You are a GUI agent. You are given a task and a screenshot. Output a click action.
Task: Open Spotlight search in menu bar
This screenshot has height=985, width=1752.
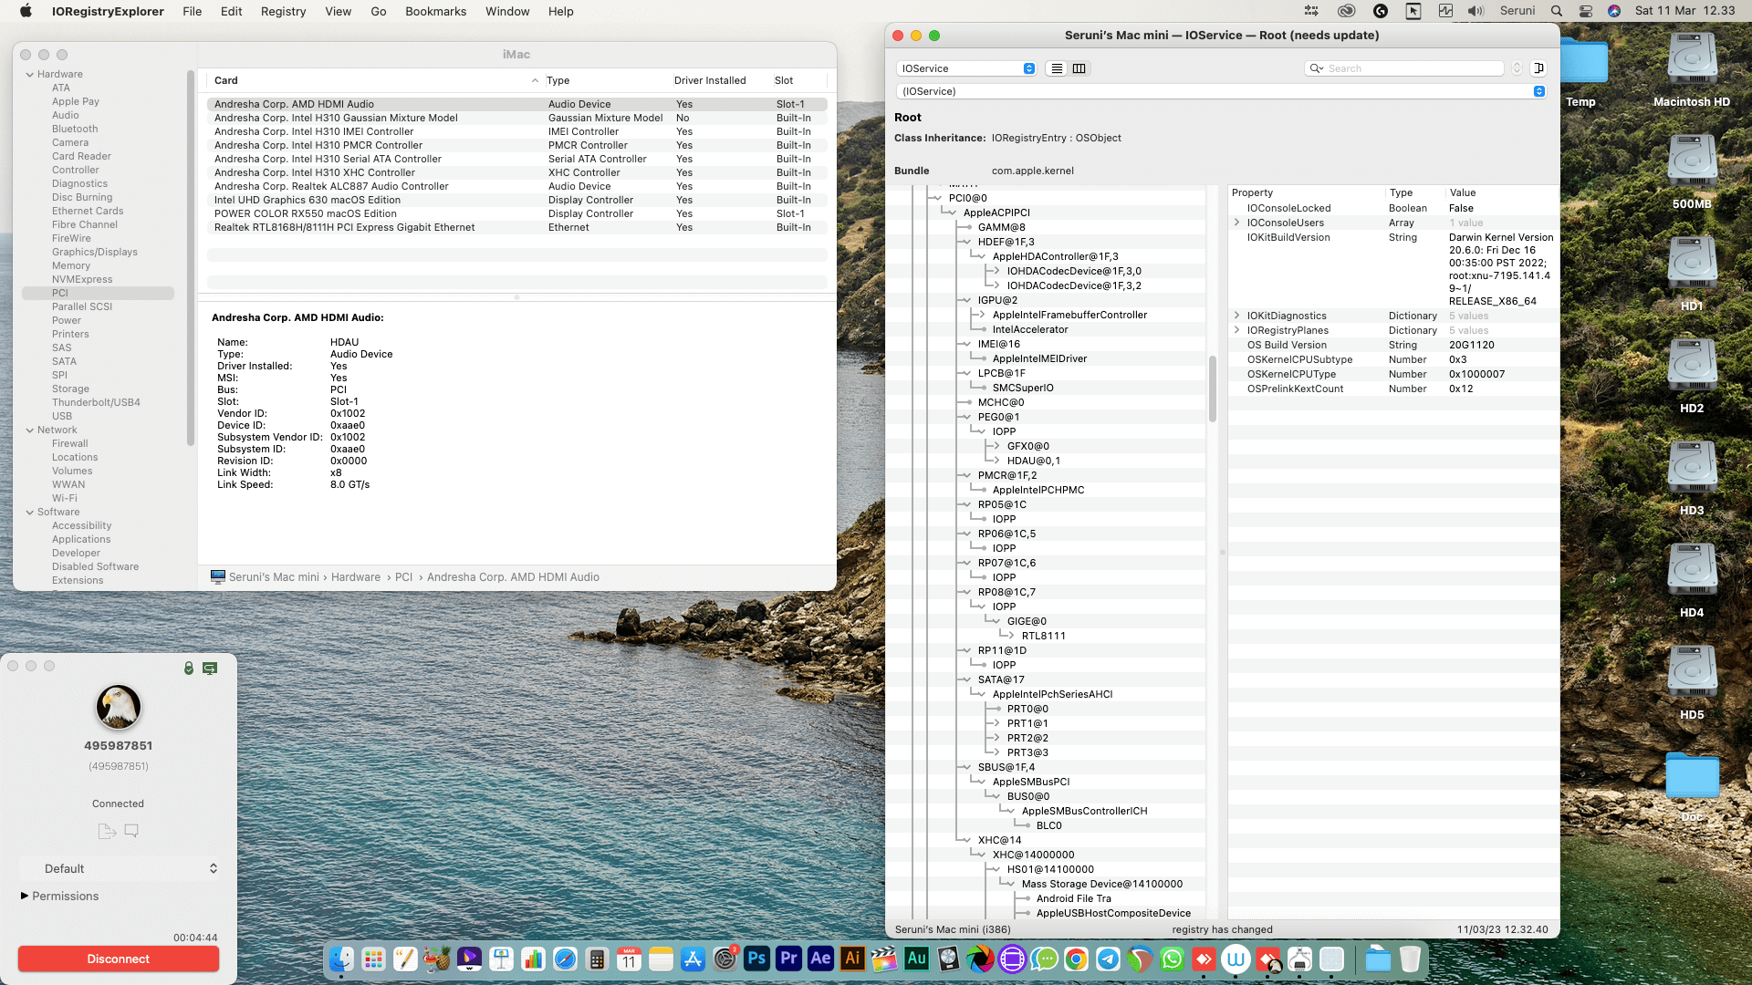[x=1557, y=11]
